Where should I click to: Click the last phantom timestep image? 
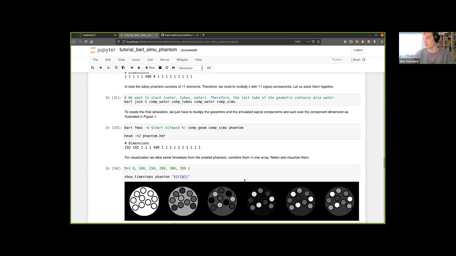pos(340,201)
